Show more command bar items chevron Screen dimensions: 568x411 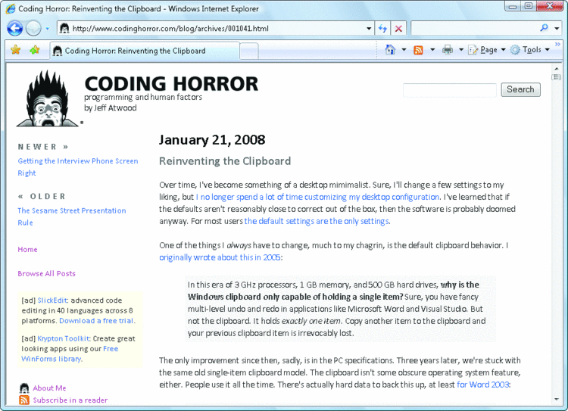pyautogui.click(x=557, y=44)
